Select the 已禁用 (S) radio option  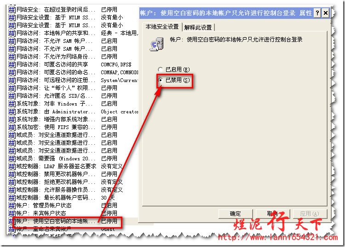tap(161, 80)
